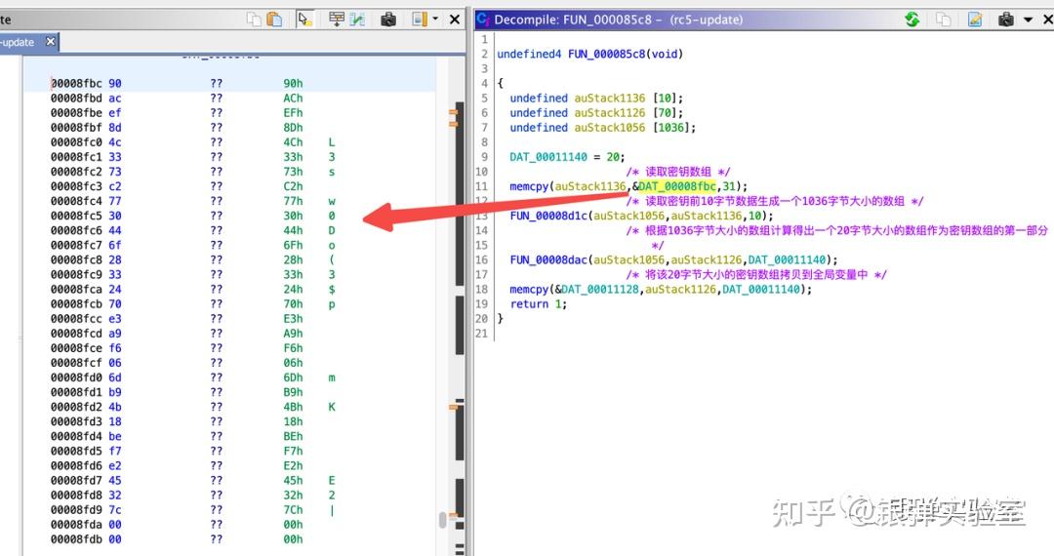Click the 4Ch value at 00008fc0
1054x556 pixels.
(x=293, y=142)
